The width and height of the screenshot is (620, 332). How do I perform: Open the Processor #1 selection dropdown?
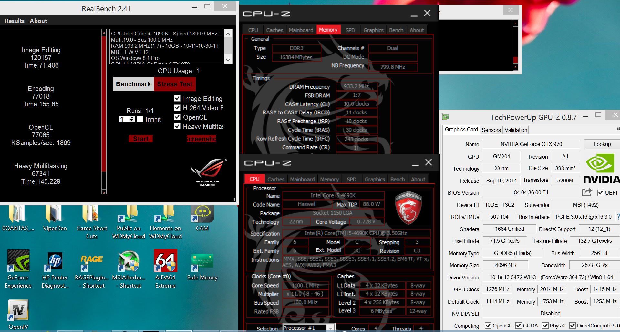330,328
